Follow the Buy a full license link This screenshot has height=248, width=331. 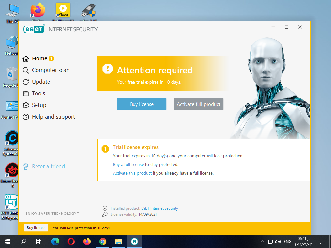coord(128,164)
